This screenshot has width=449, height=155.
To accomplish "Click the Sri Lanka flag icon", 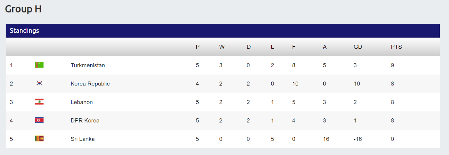I will click(x=39, y=139).
